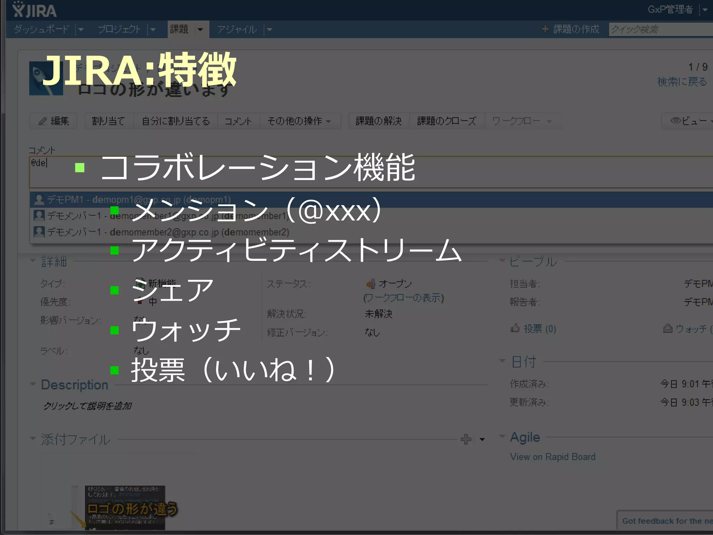Click the watch icon beside ウォッチ
The image size is (713, 535).
(x=668, y=328)
